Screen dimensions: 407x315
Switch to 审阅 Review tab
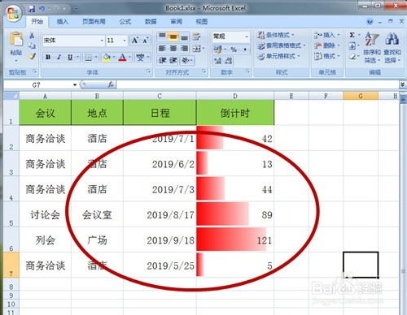tap(176, 22)
